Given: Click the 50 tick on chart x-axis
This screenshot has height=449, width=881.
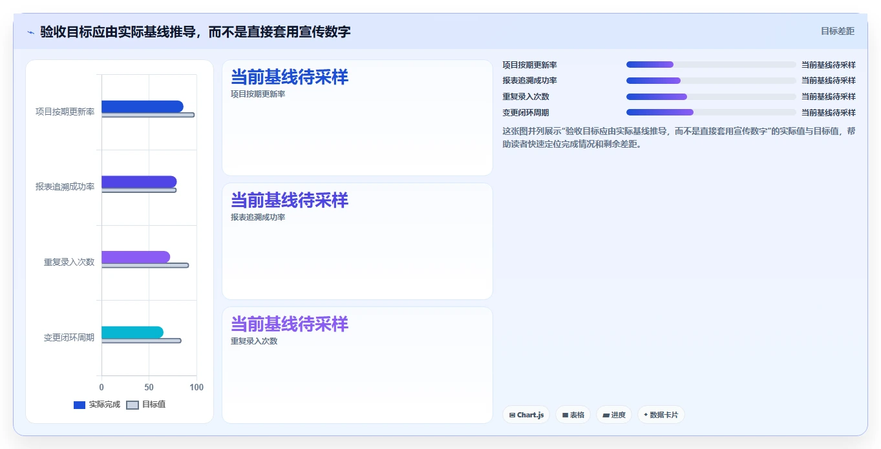Looking at the screenshot, I should point(149,388).
